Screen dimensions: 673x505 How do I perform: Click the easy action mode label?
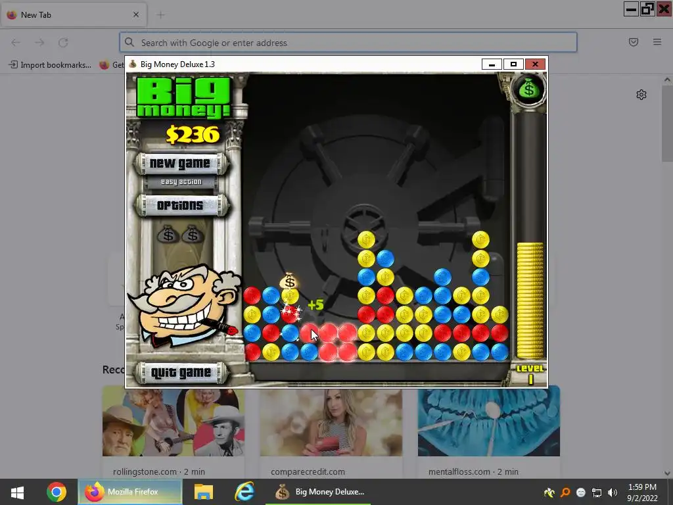click(x=181, y=182)
